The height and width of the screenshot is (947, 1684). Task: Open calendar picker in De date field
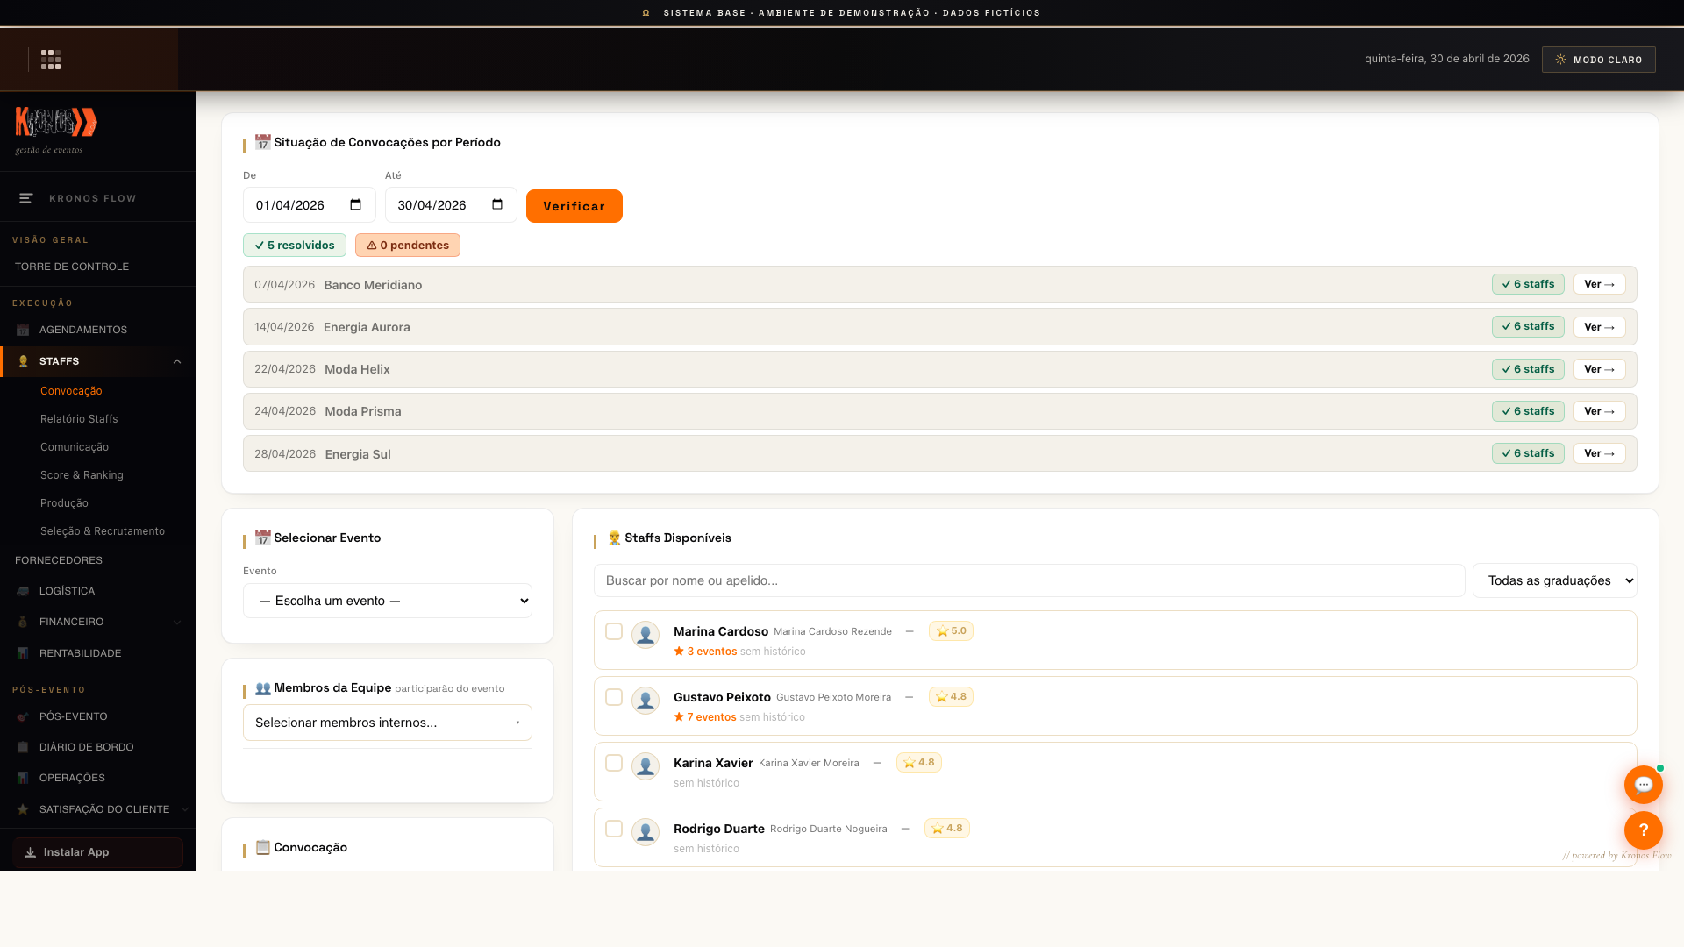coord(355,205)
